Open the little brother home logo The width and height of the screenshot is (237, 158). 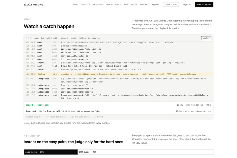point(33,4)
